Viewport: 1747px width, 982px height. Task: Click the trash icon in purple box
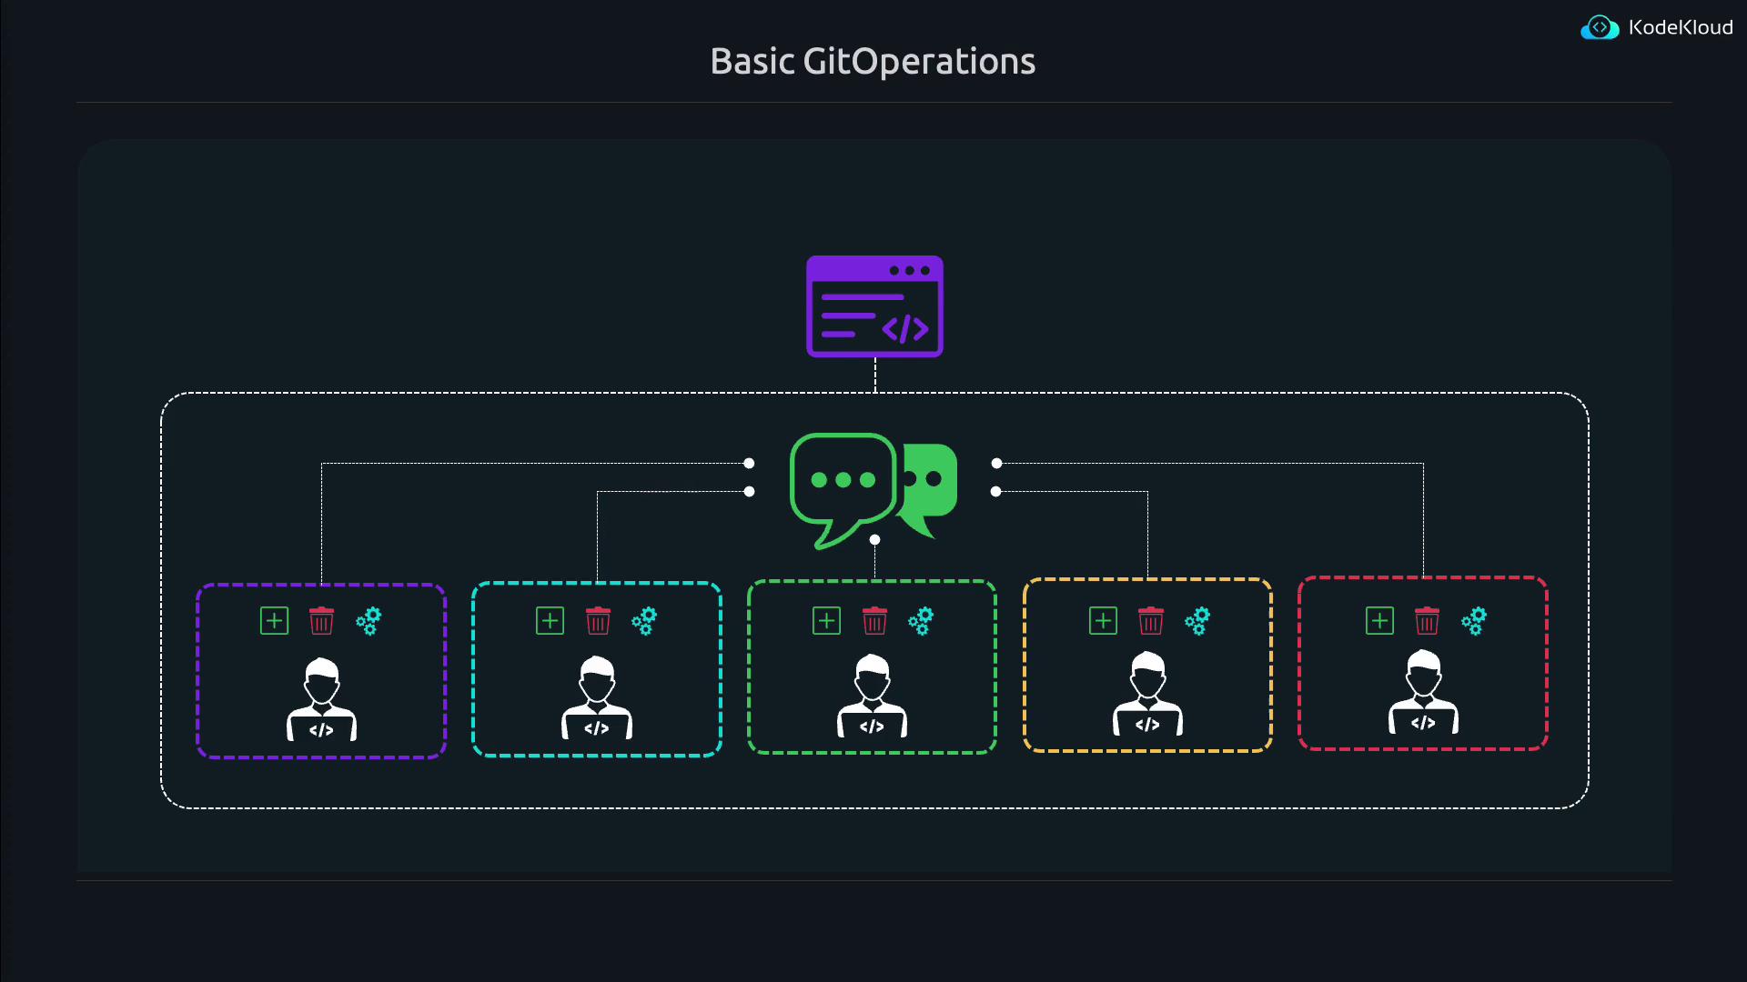(321, 621)
